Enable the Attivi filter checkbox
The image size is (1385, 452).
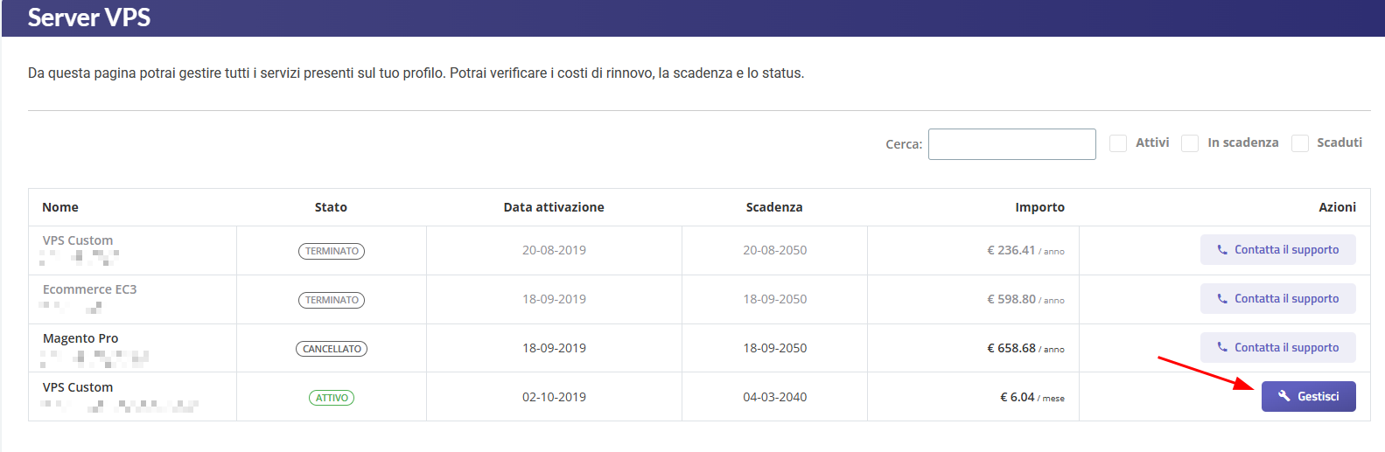pyautogui.click(x=1117, y=143)
